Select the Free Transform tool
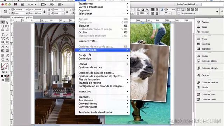The height and width of the screenshot is (126, 224). point(7,47)
